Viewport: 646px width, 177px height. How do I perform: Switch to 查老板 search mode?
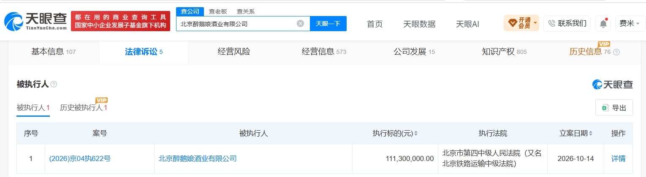coord(218,12)
